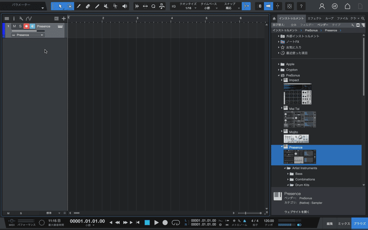Open the 編集 panel button
This screenshot has width=368, height=230.
pos(330,224)
